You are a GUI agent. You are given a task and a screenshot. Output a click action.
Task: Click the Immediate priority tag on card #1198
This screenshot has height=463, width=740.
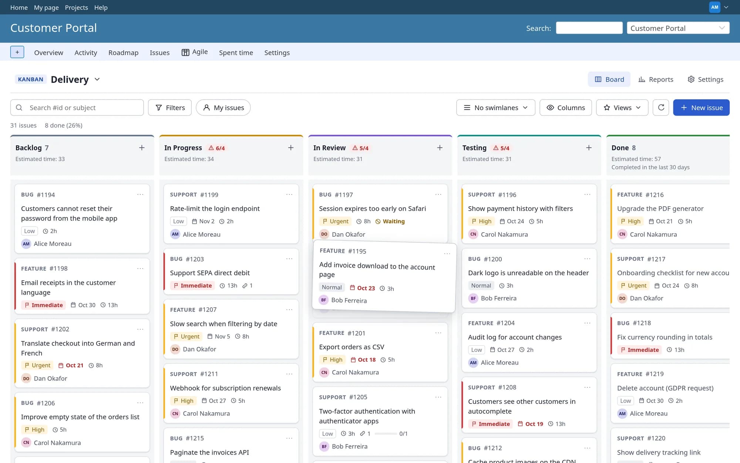pos(44,305)
